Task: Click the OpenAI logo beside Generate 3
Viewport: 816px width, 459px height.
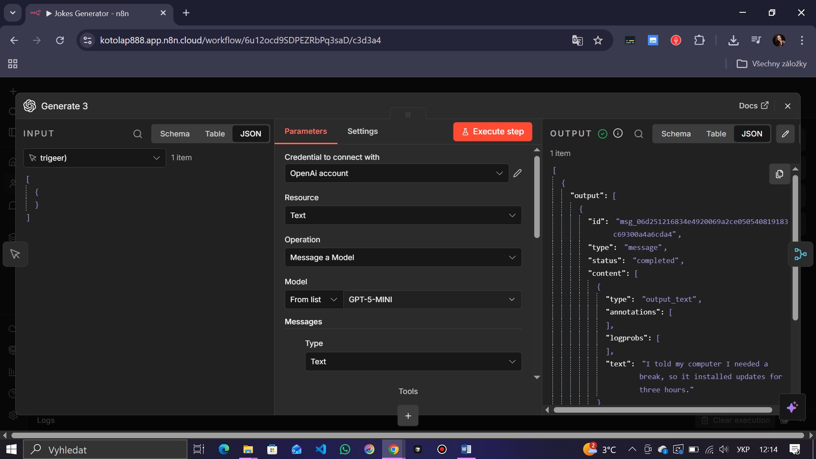Action: pyautogui.click(x=30, y=106)
